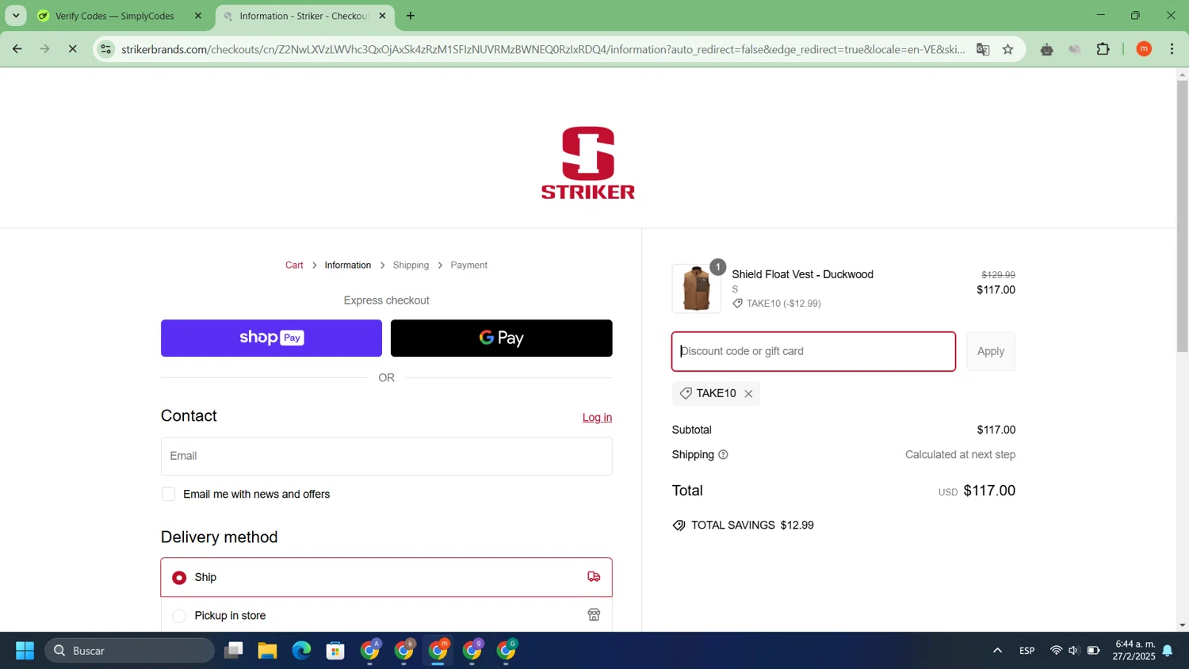The width and height of the screenshot is (1189, 669).
Task: Focus the Email input field
Action: [386, 456]
